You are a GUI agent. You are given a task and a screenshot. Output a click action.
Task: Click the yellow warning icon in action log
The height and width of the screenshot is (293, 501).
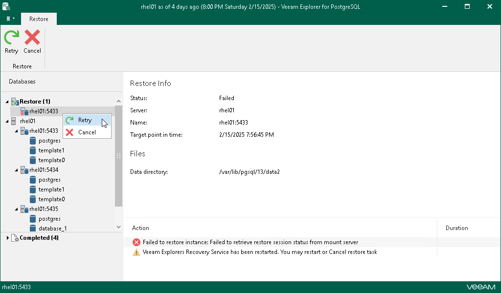137,252
